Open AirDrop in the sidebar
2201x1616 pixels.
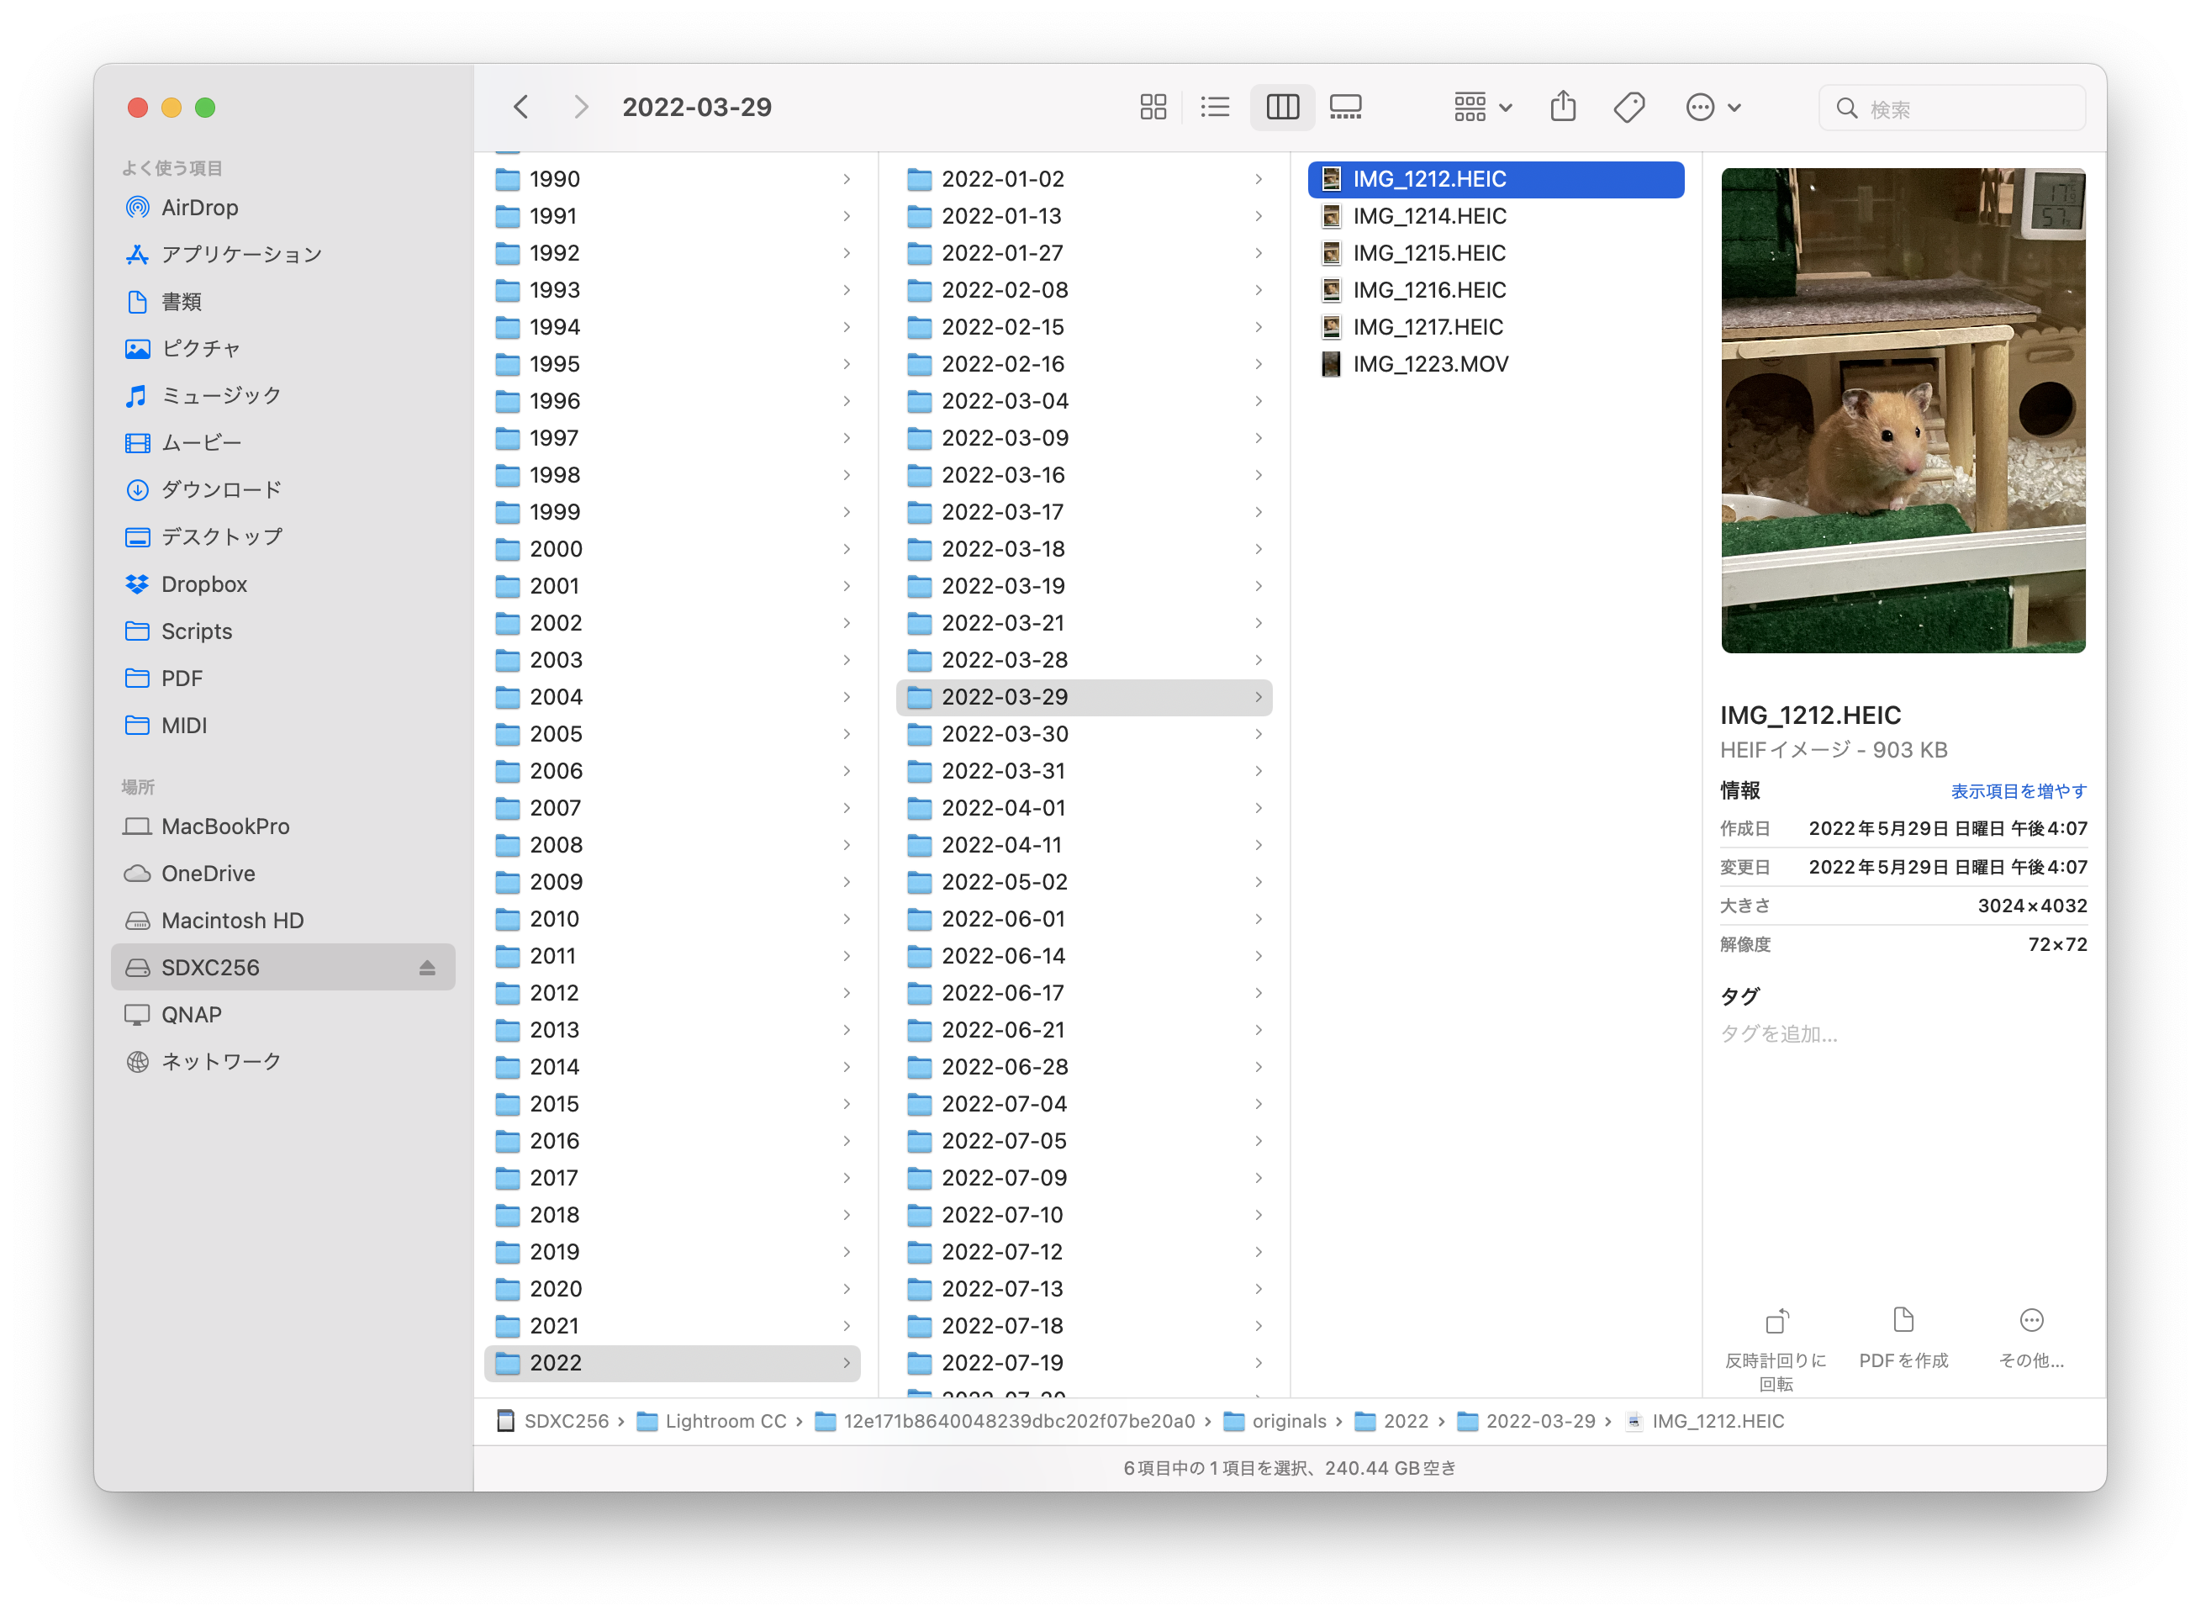point(199,208)
